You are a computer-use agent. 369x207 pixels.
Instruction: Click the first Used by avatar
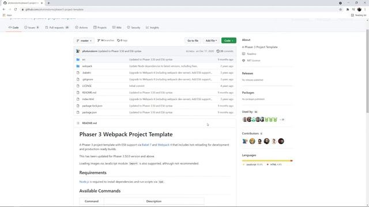click(x=244, y=120)
